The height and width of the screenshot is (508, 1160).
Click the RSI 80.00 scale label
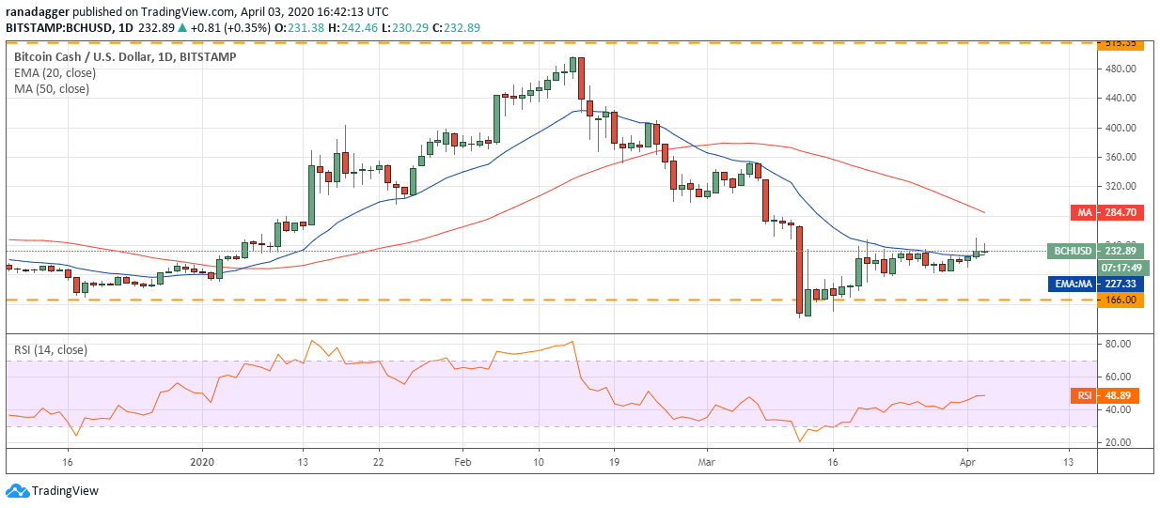[x=1119, y=346]
